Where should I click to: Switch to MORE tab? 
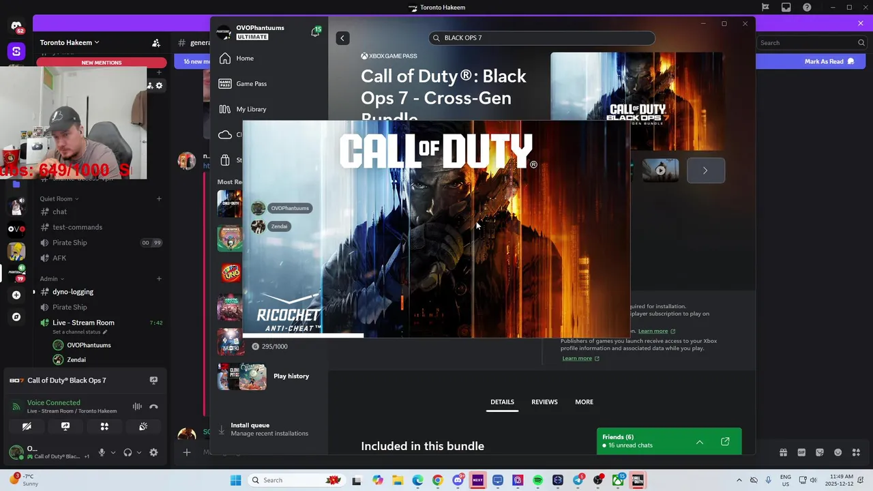584,402
